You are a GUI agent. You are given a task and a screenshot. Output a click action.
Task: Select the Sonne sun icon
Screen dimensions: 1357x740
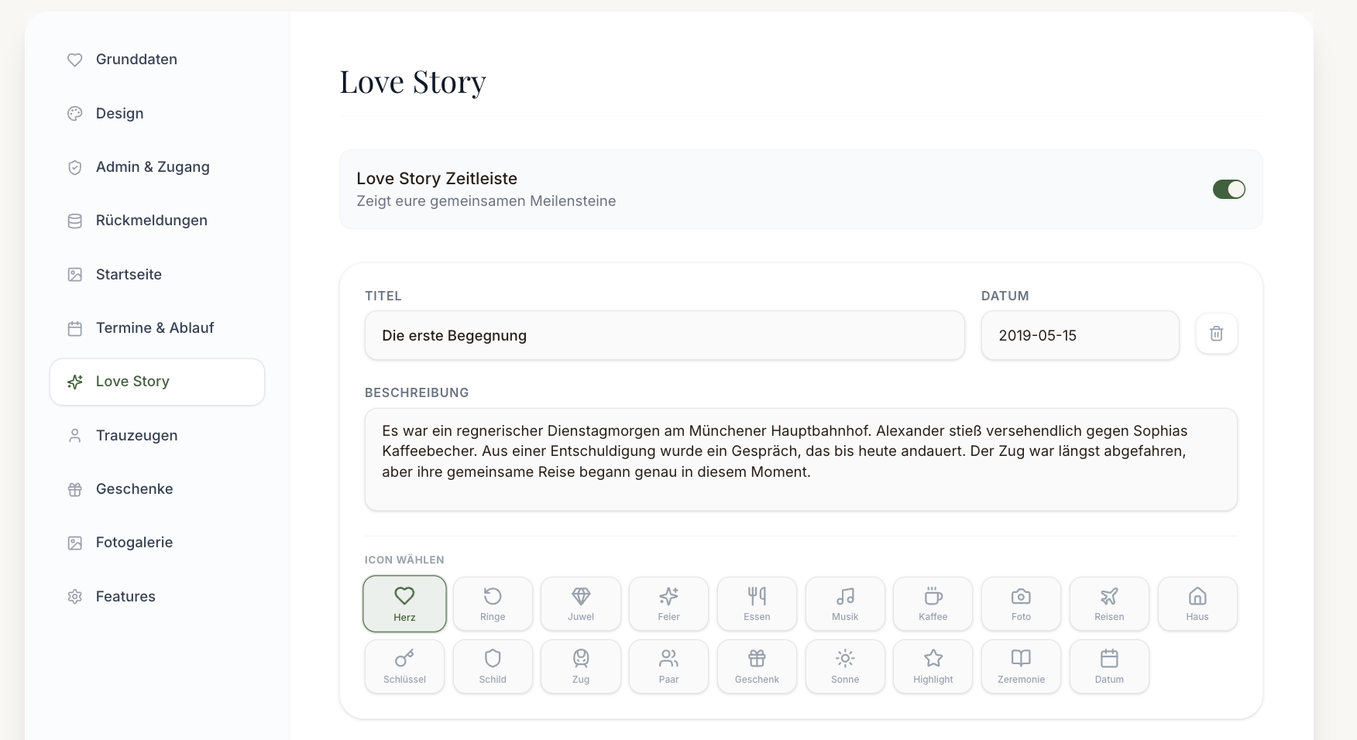tap(845, 666)
